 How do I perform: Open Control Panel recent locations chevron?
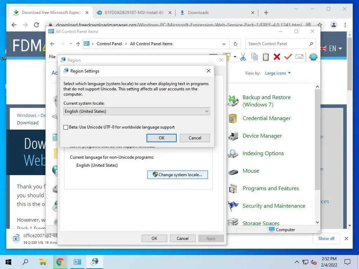[x=71, y=44]
